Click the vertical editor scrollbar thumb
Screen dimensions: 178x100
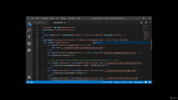coord(151,44)
